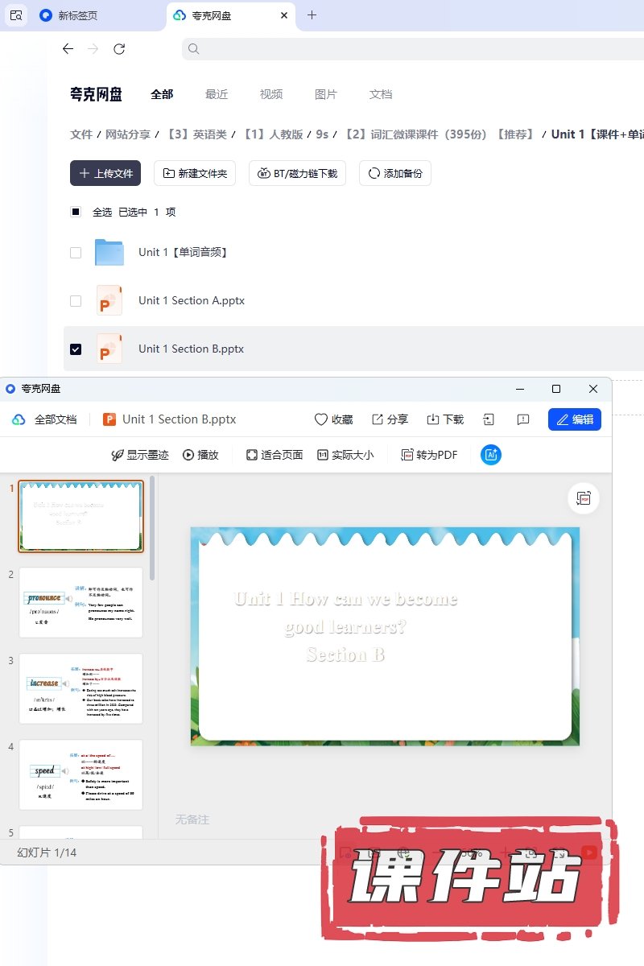Start slideshow with 播放 button
This screenshot has height=966, width=644.
tap(188, 455)
